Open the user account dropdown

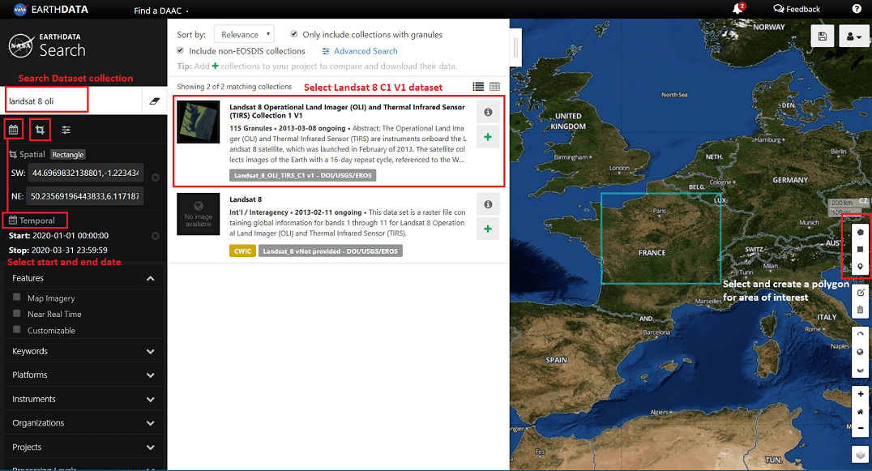pos(853,36)
